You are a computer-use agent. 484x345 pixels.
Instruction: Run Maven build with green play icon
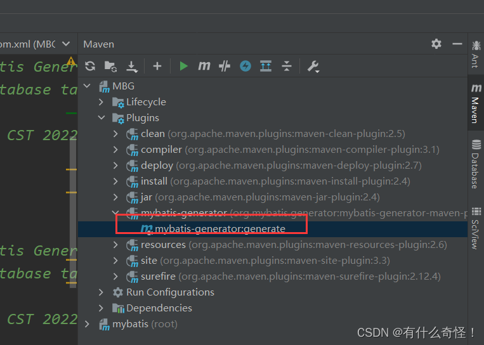tap(184, 66)
